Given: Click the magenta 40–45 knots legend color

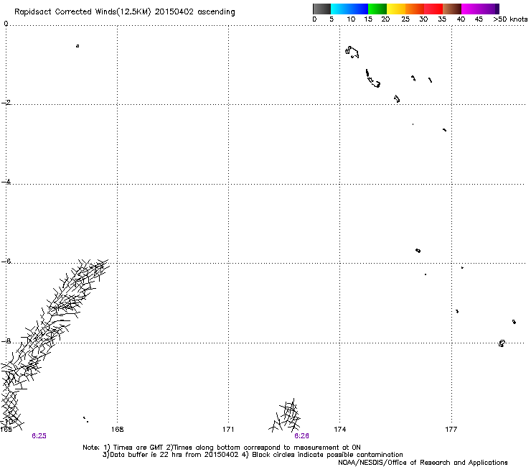Looking at the screenshot, I should pos(471,9).
